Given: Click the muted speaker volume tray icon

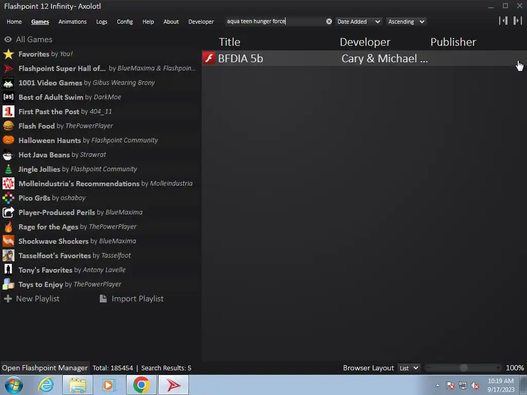Looking at the screenshot, I should click(x=475, y=385).
